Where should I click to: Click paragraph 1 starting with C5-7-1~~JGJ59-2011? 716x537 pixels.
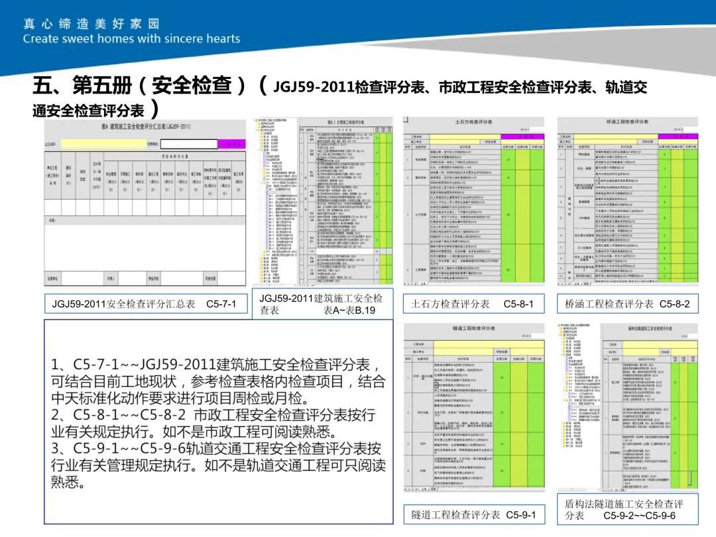coord(218,381)
